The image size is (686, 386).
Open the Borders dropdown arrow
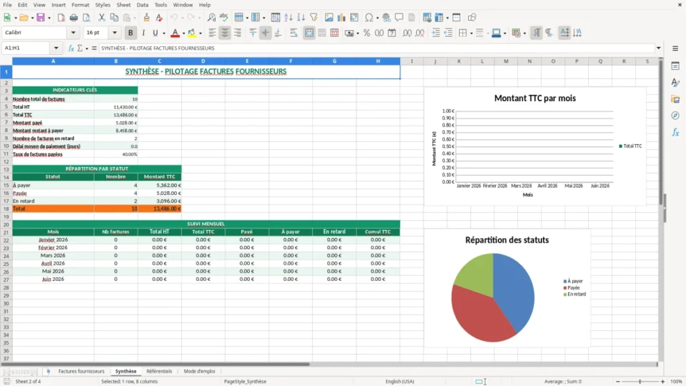(471, 34)
